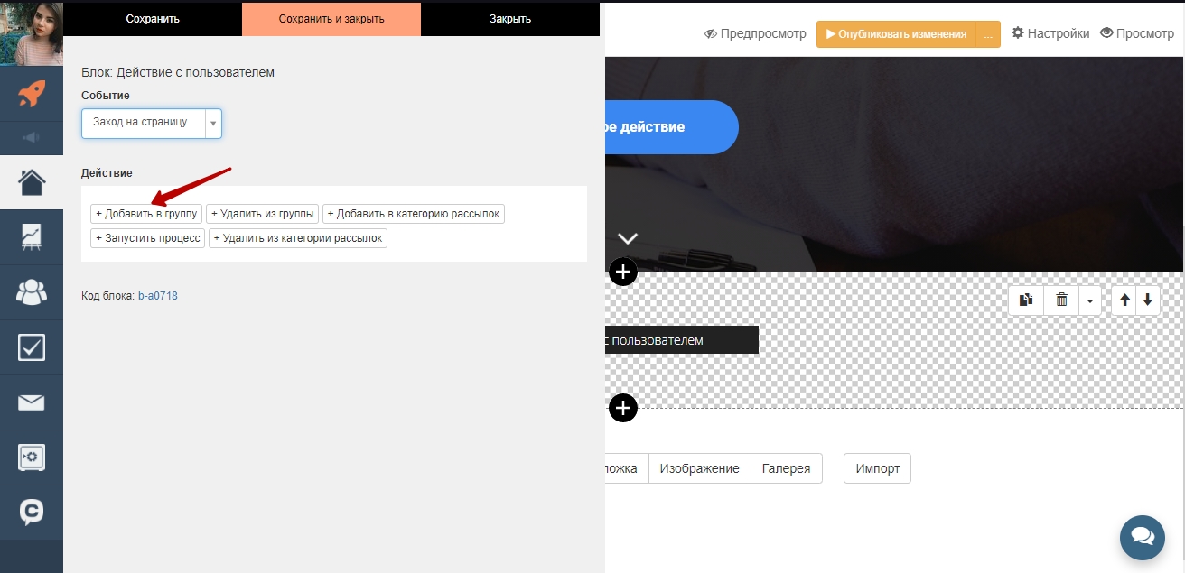The height and width of the screenshot is (573, 1185).
Task: Open the checkbox tasks sidebar icon
Action: click(x=32, y=347)
